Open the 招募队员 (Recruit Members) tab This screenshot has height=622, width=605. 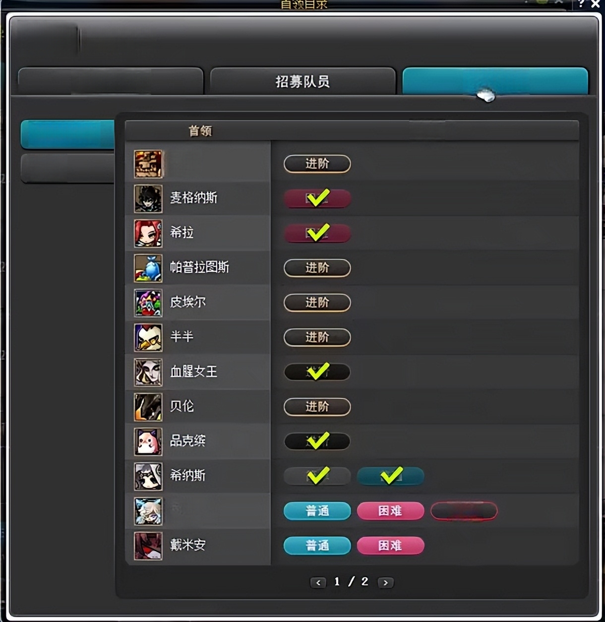303,81
